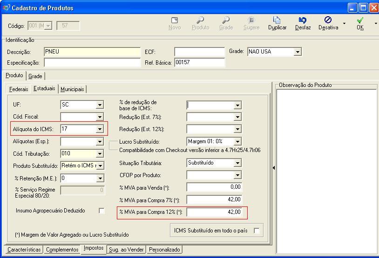Open the Sug. ao Vender tab
Screen dimensions: 379x258
pos(127,250)
